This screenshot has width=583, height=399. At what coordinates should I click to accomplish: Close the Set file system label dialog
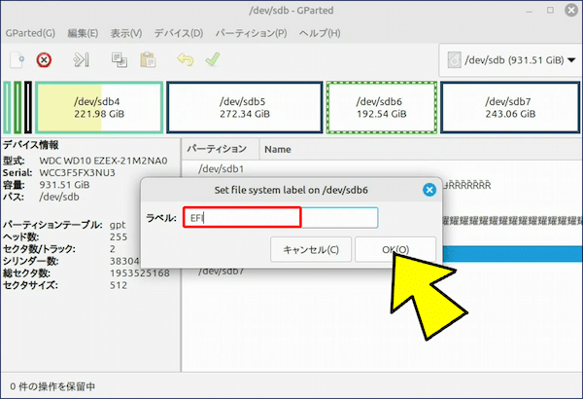(x=427, y=190)
